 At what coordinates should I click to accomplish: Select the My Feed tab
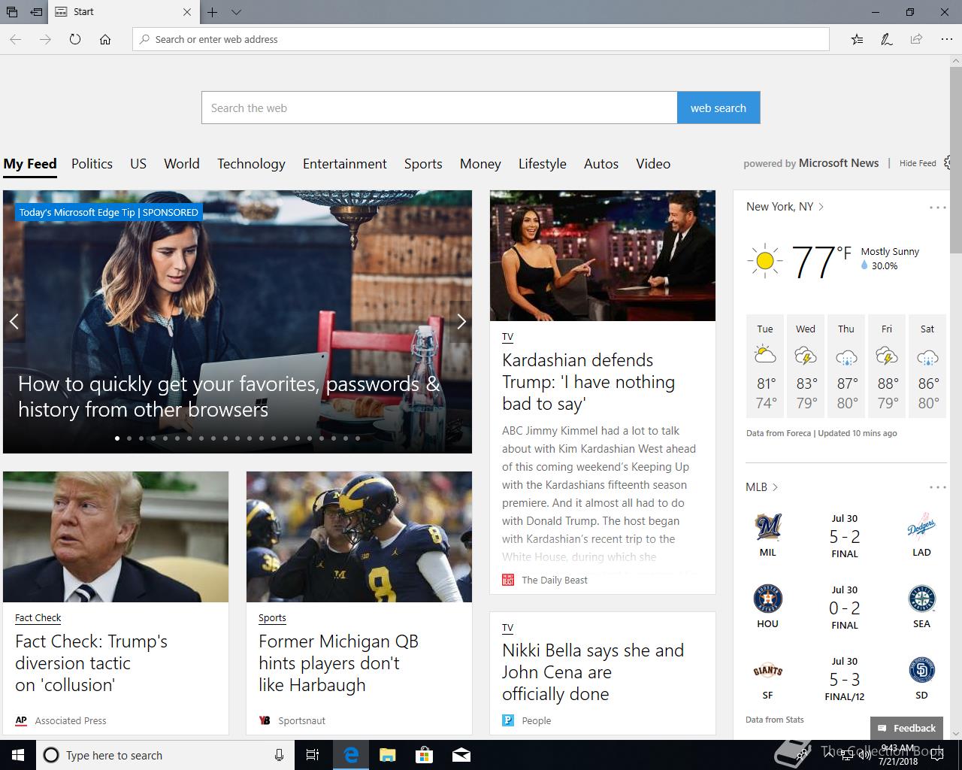pos(30,164)
